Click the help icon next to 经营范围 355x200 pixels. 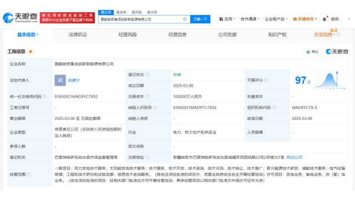pyautogui.click(x=29, y=174)
